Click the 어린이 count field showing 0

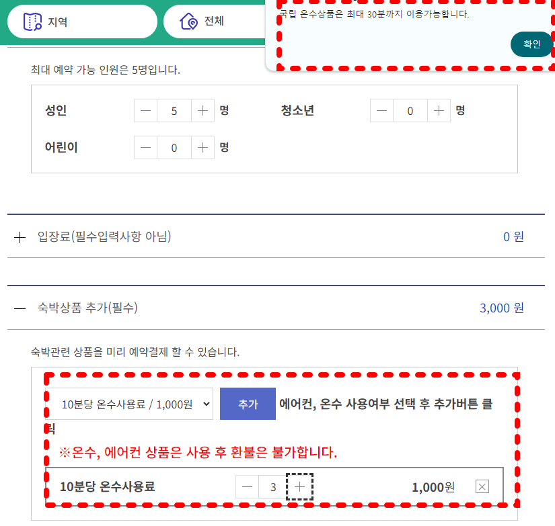pos(174,147)
